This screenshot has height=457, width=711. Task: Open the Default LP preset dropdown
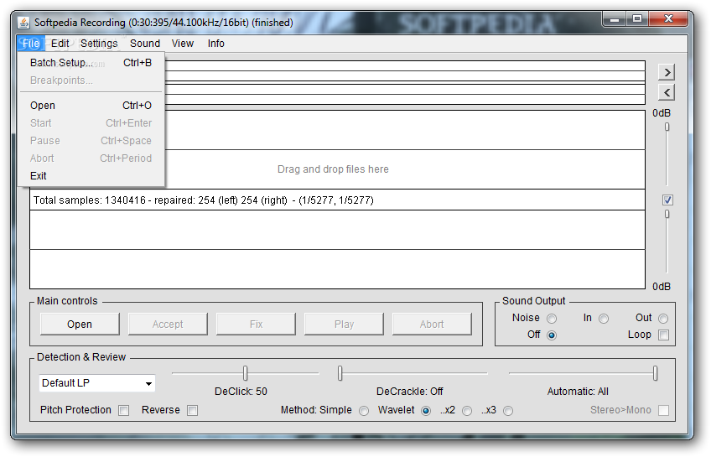(97, 383)
